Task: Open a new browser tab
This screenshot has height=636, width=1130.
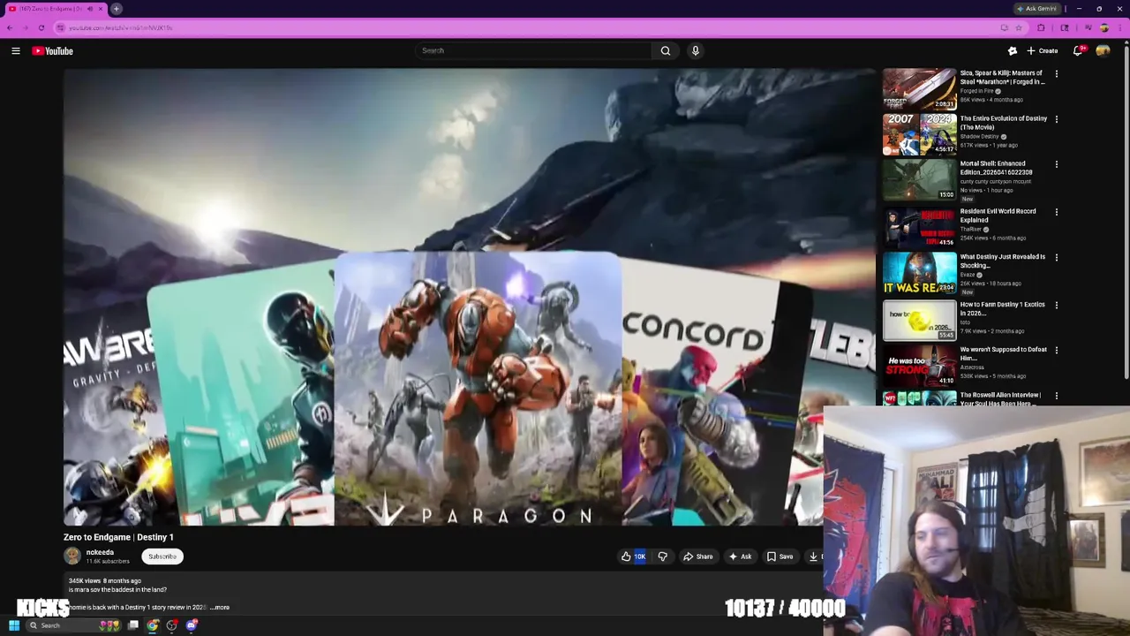Action: (x=117, y=9)
